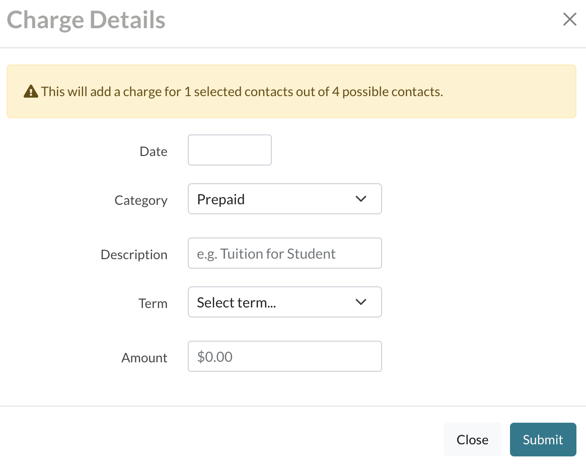Click the warning triangle icon in alert
The width and height of the screenshot is (586, 470).
(x=31, y=92)
